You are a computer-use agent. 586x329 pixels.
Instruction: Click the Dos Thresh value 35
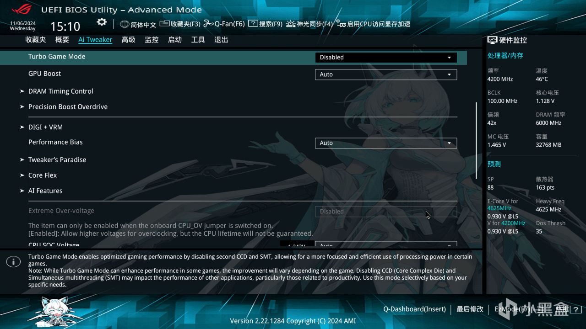tap(539, 232)
